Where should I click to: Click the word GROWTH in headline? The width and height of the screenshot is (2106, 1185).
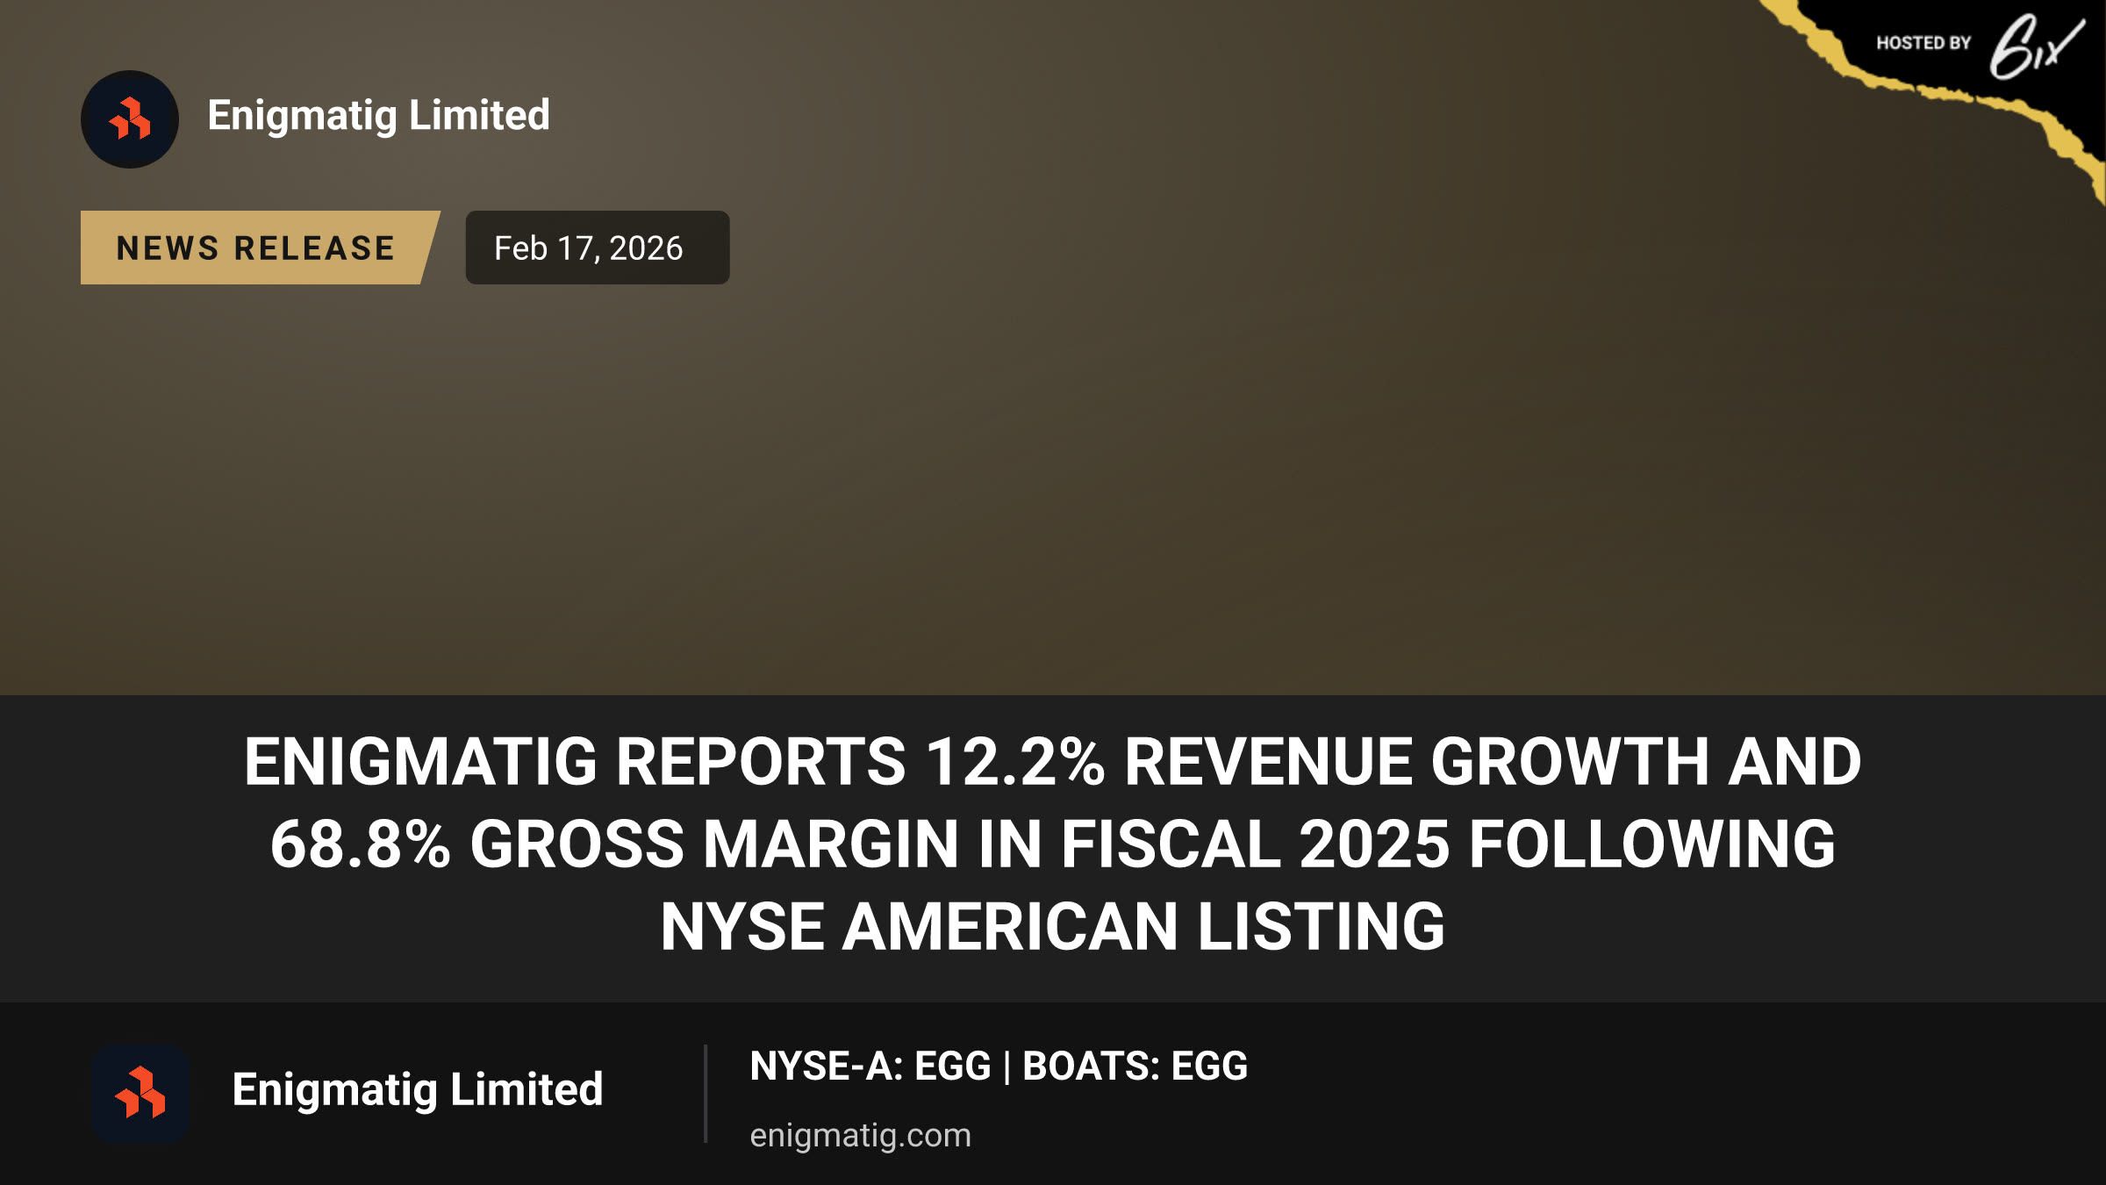tap(1570, 761)
